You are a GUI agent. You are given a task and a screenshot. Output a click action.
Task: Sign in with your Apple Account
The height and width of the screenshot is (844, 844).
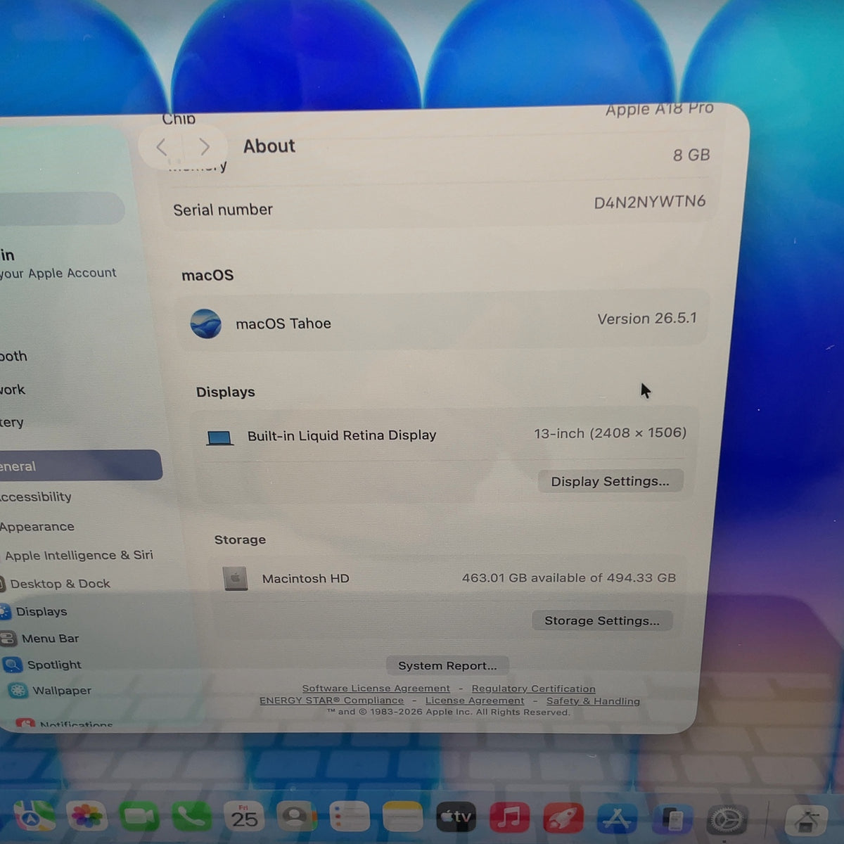coord(58,264)
